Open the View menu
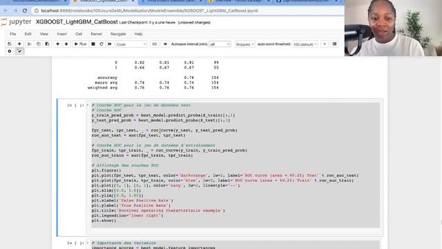 click(x=44, y=34)
